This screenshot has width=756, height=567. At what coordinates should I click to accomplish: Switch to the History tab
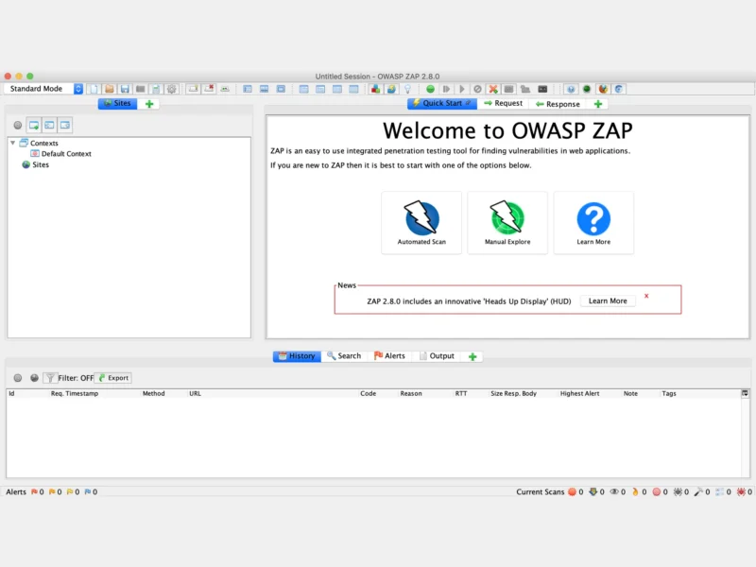pyautogui.click(x=297, y=356)
